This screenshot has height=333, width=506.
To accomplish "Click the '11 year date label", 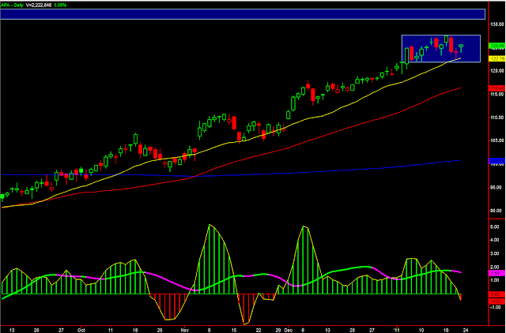I will pyautogui.click(x=396, y=330).
